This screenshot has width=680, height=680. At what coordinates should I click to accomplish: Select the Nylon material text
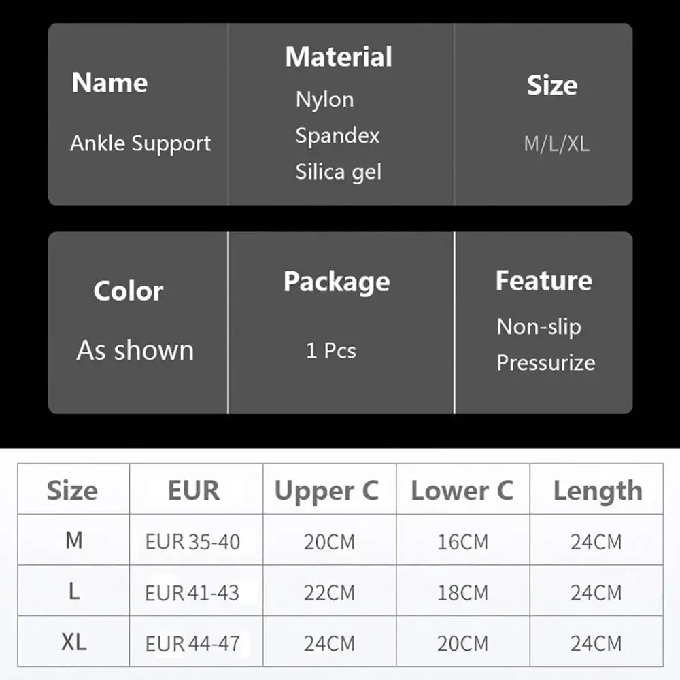click(x=324, y=100)
